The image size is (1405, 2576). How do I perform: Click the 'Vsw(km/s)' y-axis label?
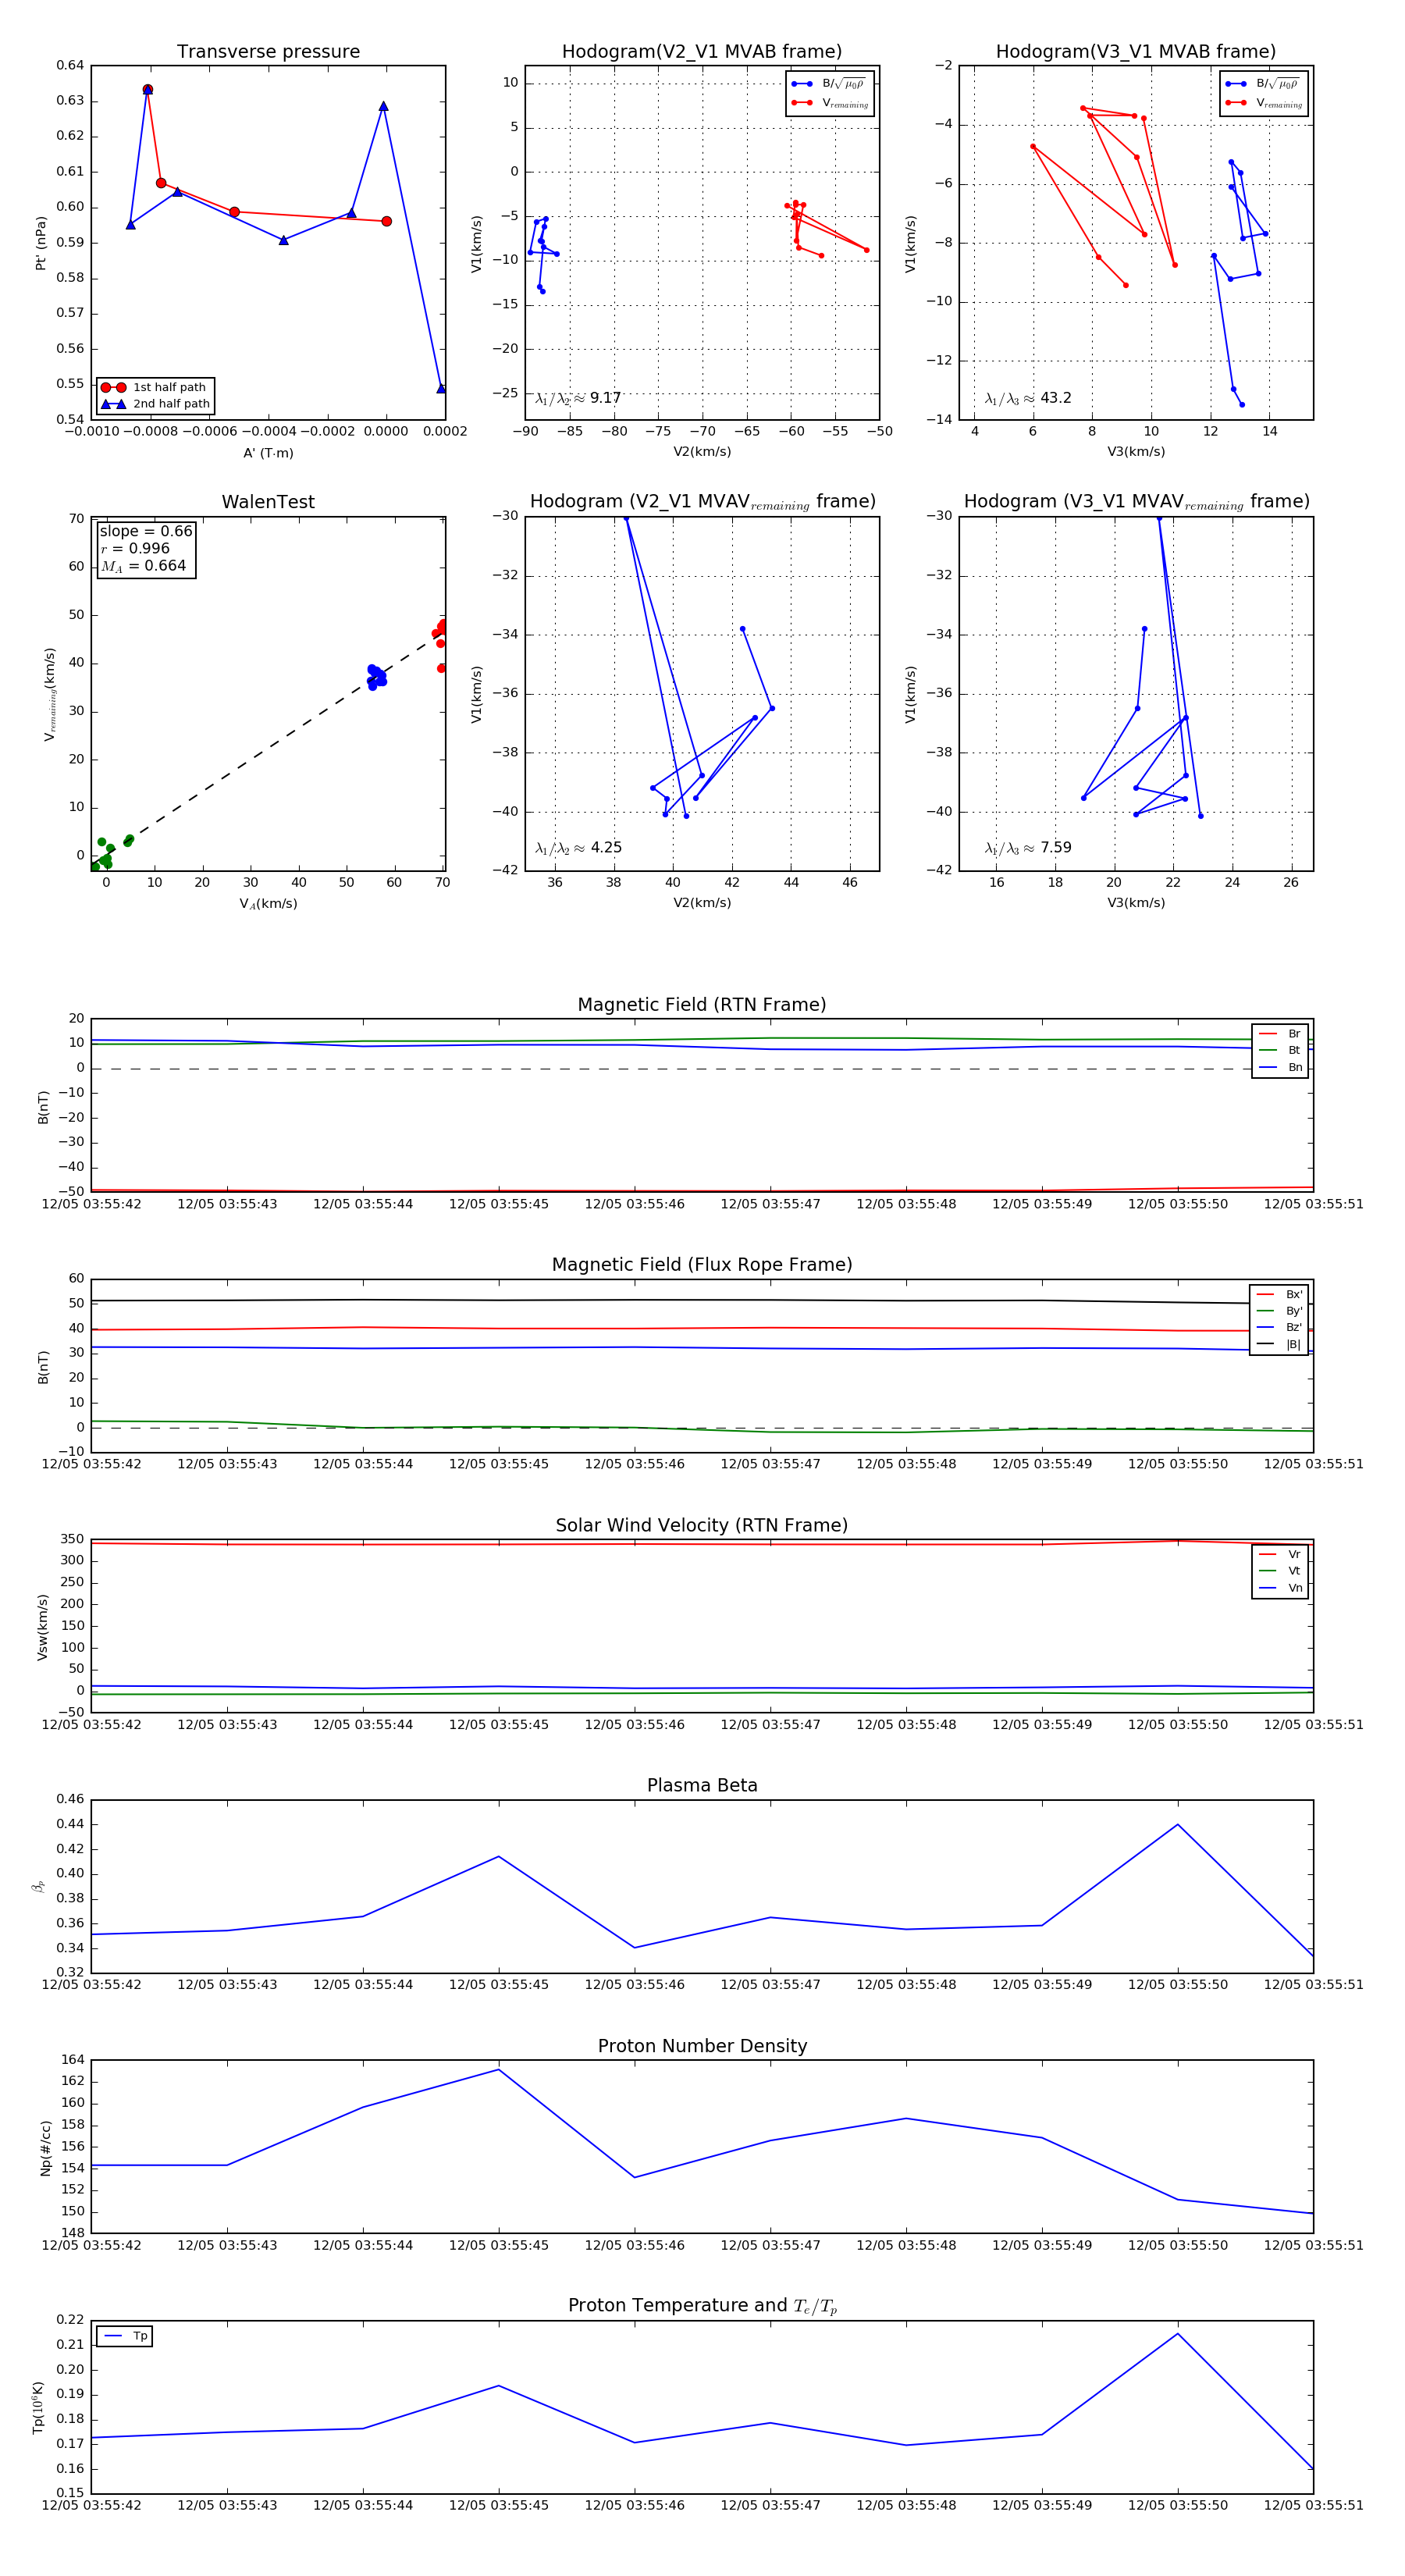(42, 1627)
